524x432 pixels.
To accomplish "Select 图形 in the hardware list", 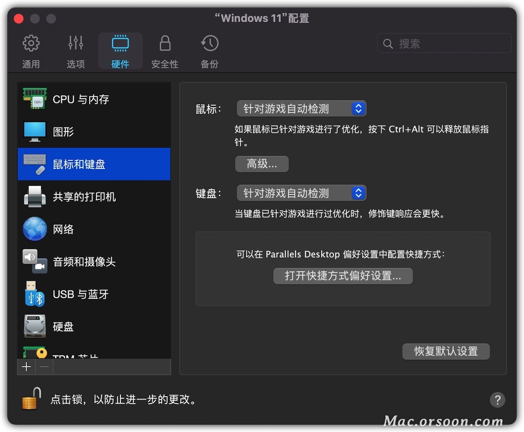I will click(x=94, y=132).
